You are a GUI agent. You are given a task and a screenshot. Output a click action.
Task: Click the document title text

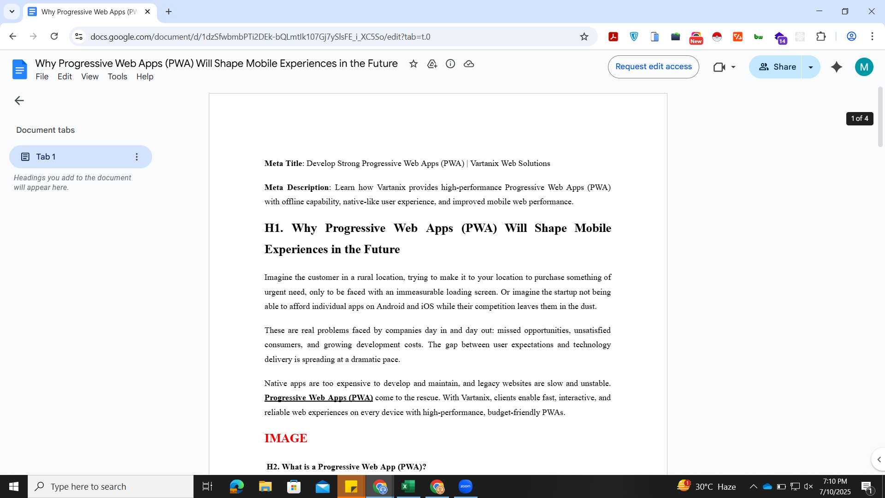tap(216, 64)
